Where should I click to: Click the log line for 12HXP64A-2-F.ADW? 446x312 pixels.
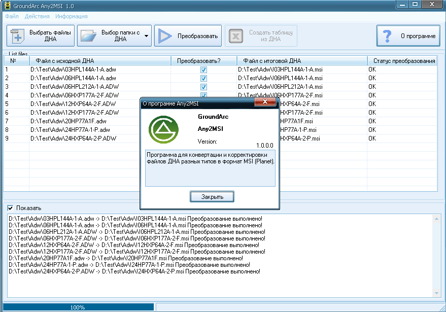coord(134,245)
